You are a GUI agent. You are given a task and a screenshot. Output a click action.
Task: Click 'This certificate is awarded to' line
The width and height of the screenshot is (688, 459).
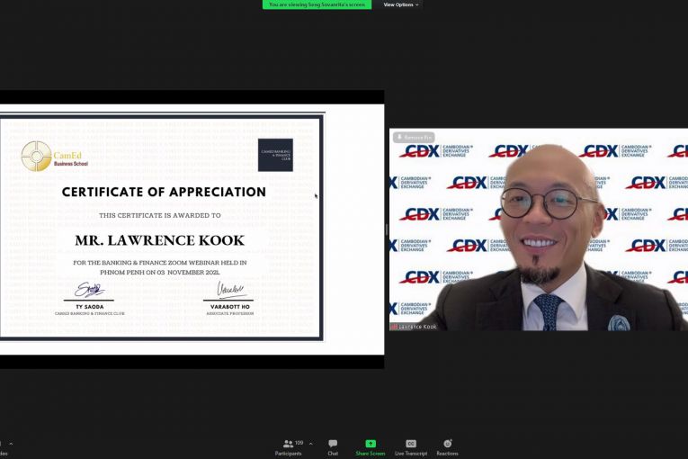coord(160,215)
